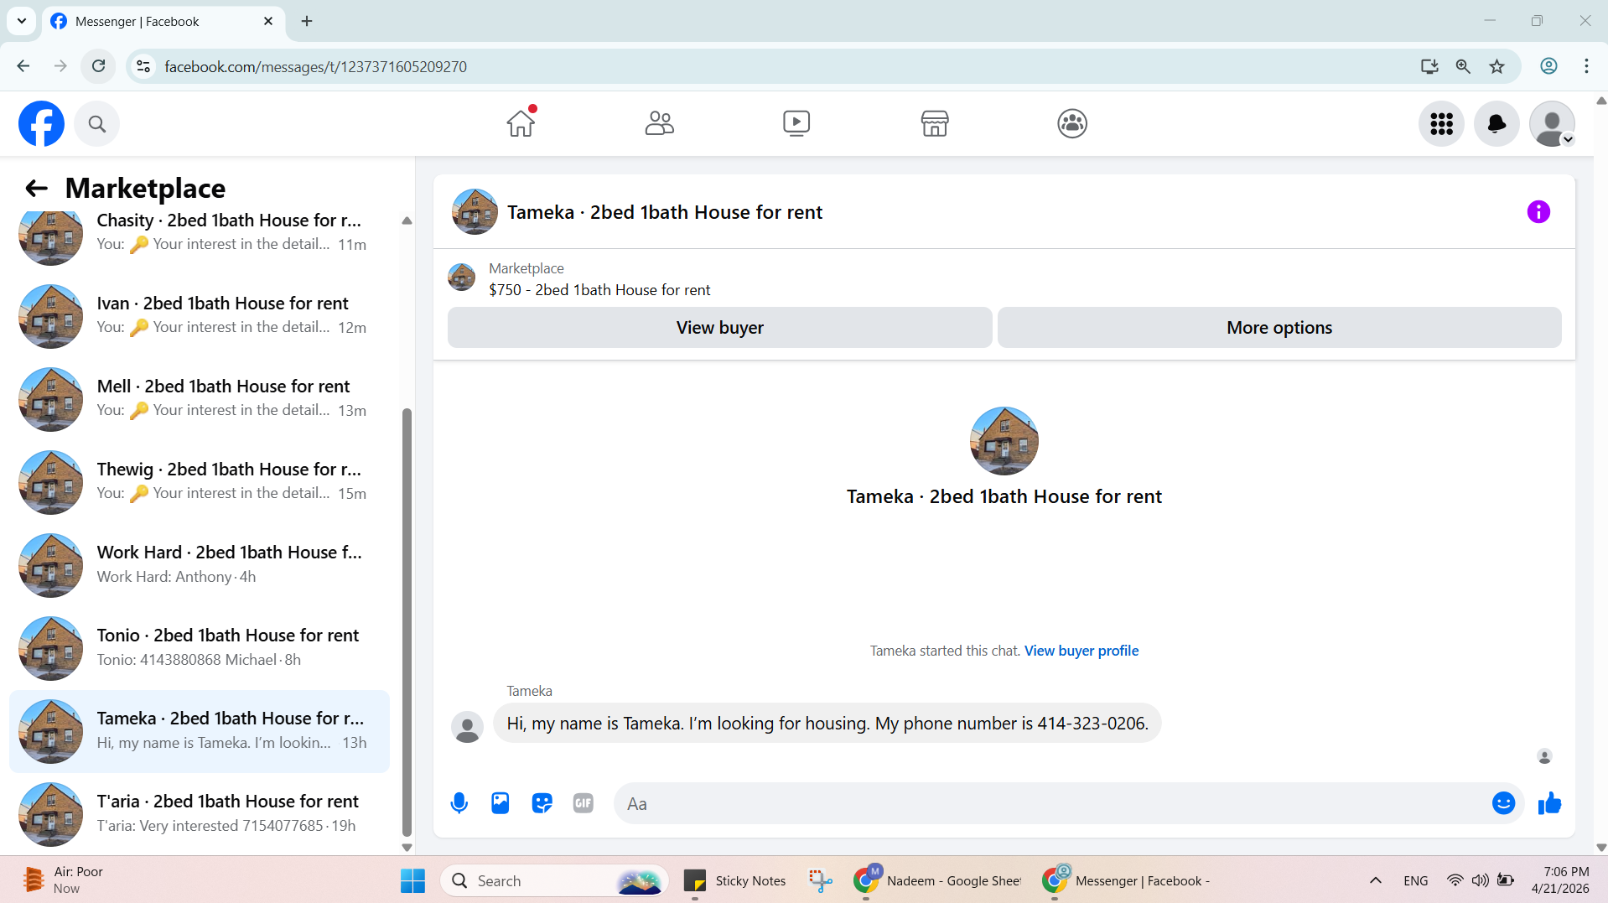Go back with the browser back arrow

click(x=23, y=66)
